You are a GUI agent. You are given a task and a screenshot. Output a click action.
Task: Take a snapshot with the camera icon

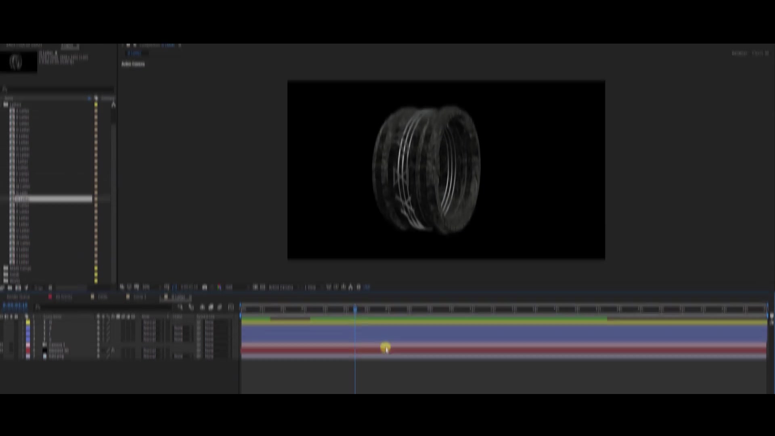pos(205,287)
